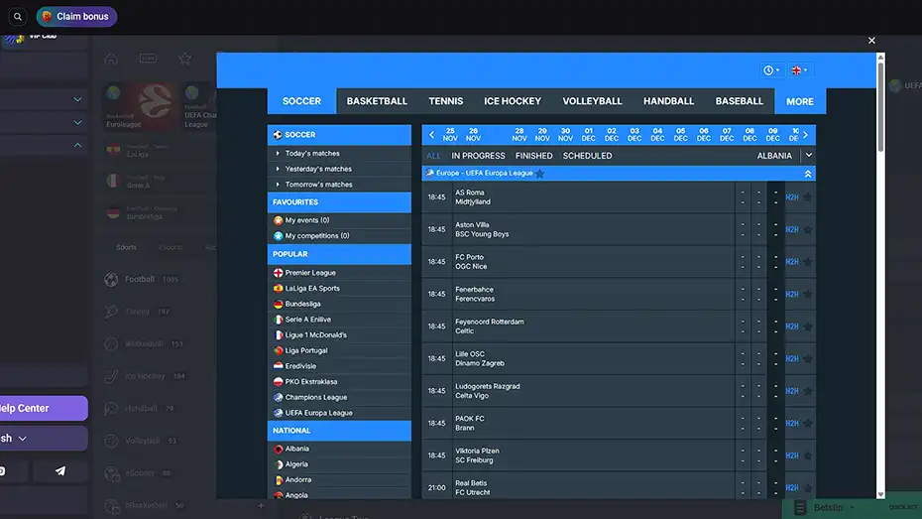Select date 28 NOV
Screen dimensions: 922x519
519,135
